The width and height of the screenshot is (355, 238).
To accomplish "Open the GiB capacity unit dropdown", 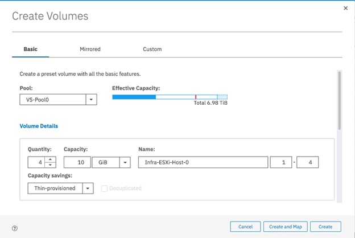I will tap(111, 162).
